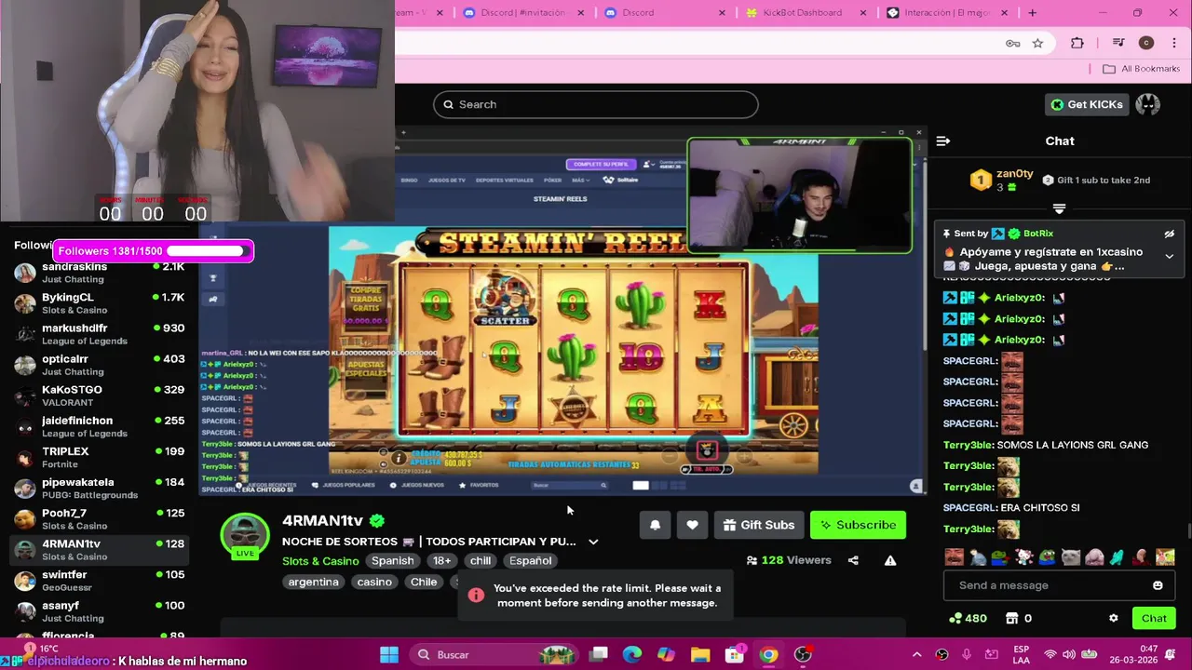1192x670 pixels.
Task: Open jaidefinichon channel in following list
Action: click(100, 426)
